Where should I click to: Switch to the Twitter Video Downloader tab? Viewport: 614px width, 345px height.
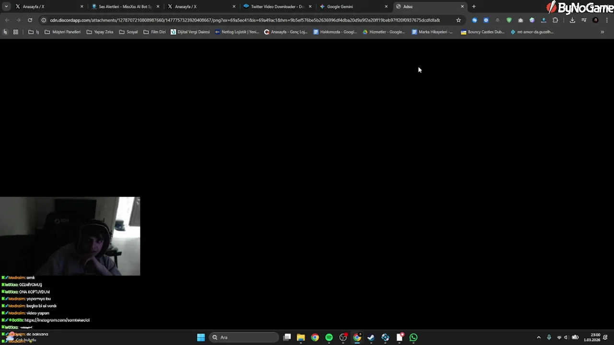click(x=277, y=7)
